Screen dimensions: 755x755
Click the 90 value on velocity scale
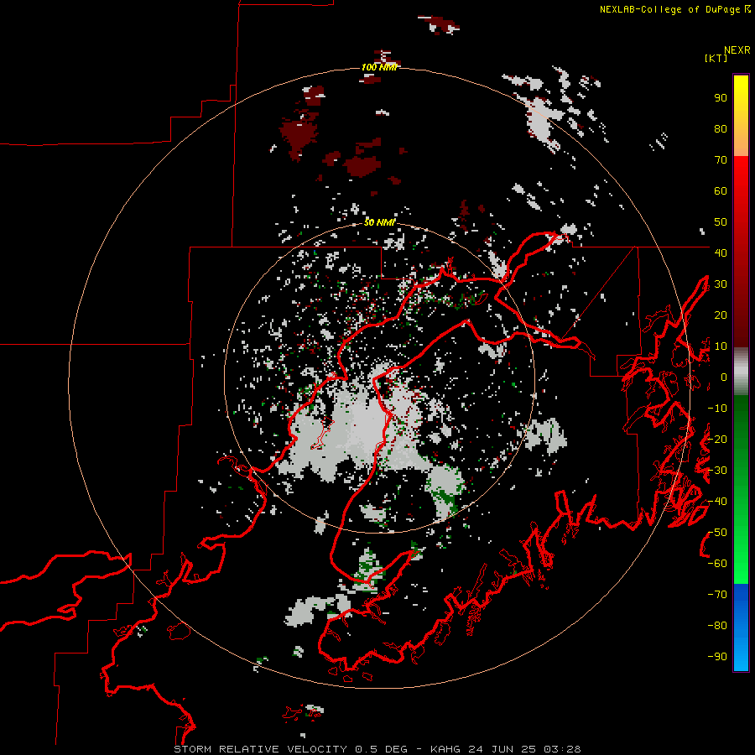point(721,98)
